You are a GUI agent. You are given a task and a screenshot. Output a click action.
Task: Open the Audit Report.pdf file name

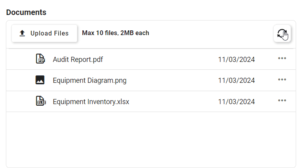(x=78, y=60)
